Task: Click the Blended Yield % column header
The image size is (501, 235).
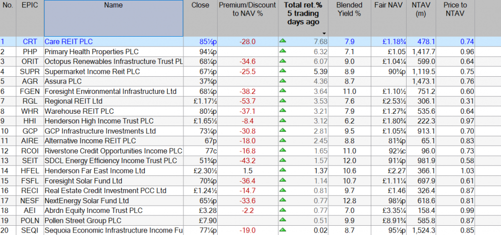Action: point(349,18)
